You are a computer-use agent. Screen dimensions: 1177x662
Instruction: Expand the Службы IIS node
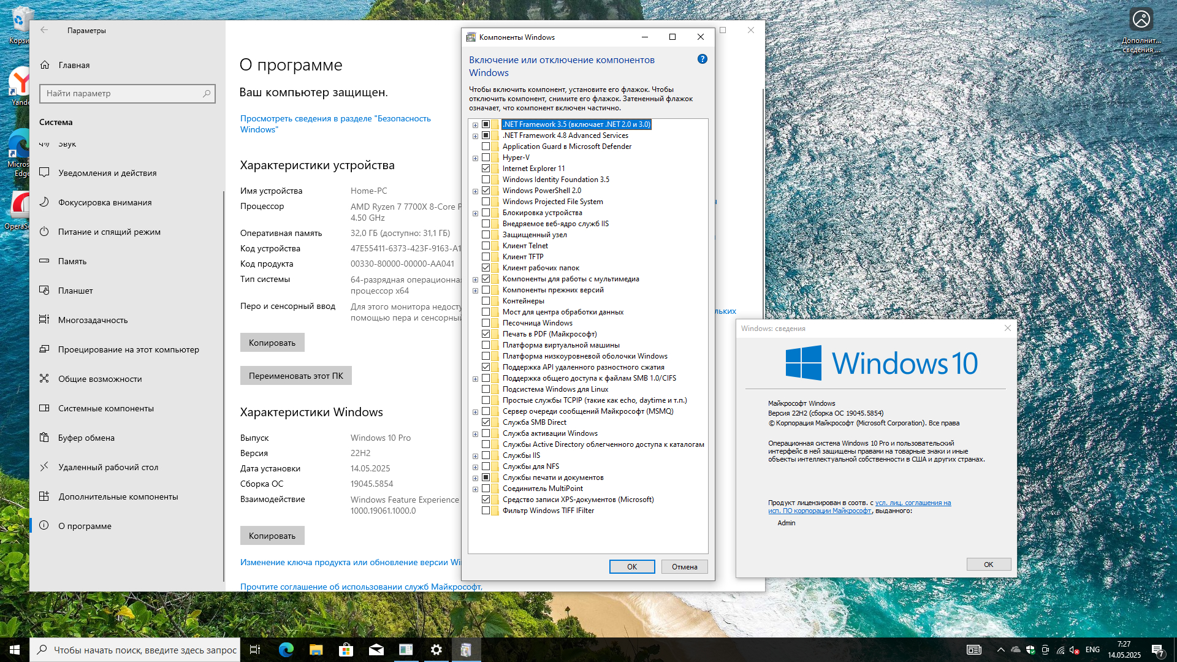(x=475, y=456)
